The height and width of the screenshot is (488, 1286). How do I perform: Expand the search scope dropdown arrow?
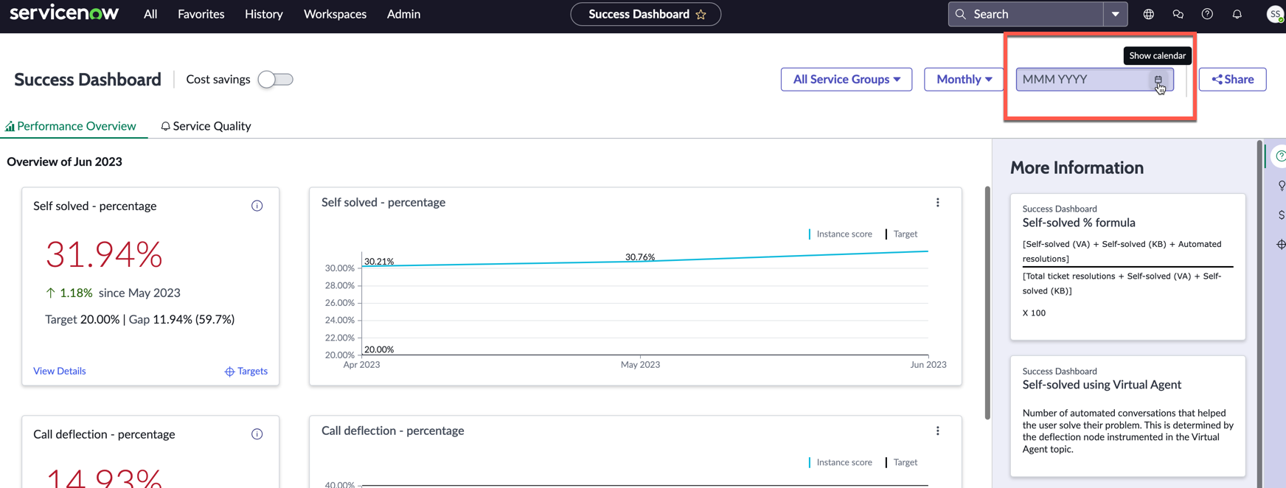coord(1116,14)
